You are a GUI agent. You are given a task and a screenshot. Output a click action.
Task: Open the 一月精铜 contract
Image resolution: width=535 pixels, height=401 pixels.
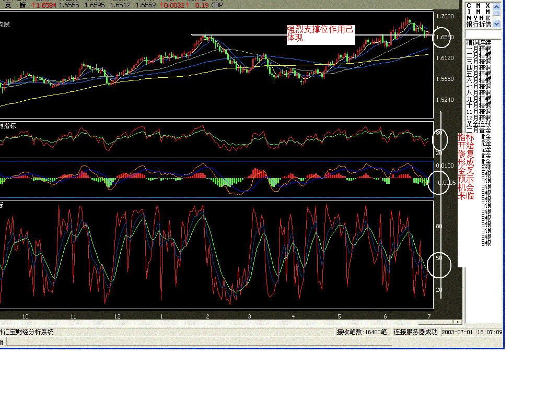[479, 49]
